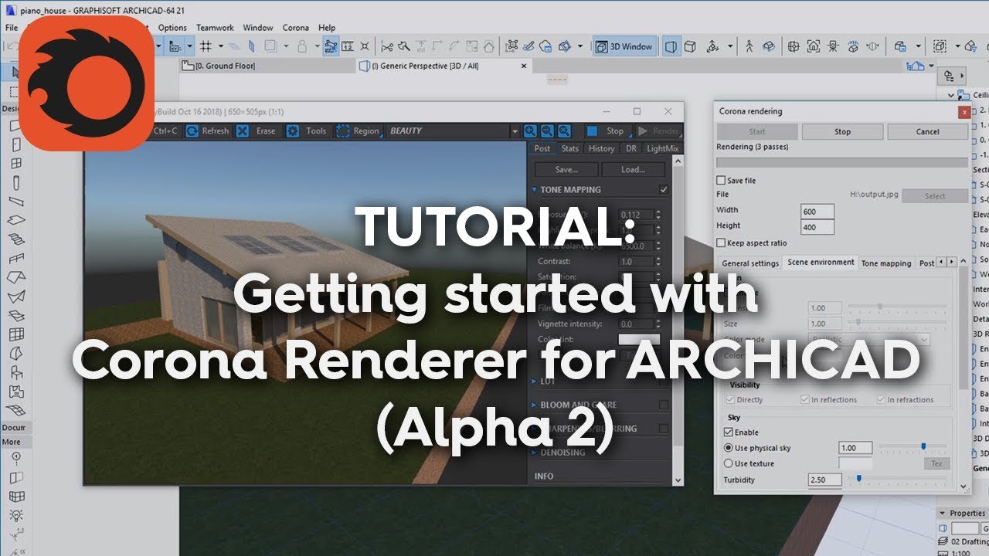Expand the Properties section in navigator

tap(943, 513)
